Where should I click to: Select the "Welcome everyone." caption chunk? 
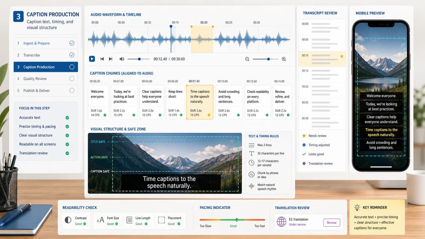coord(99,102)
